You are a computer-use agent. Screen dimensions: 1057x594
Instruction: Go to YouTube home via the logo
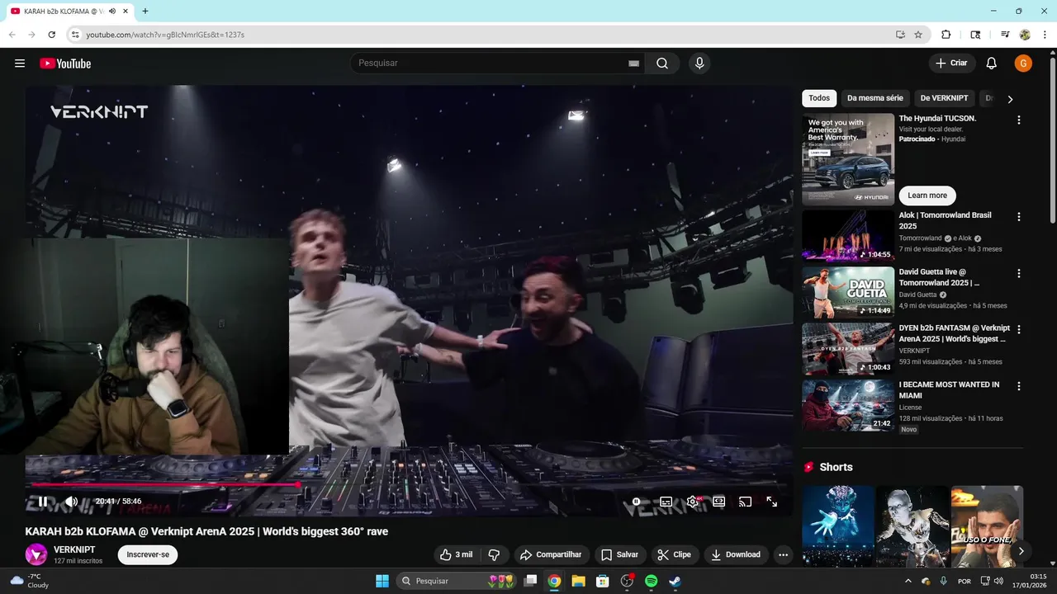pos(65,64)
